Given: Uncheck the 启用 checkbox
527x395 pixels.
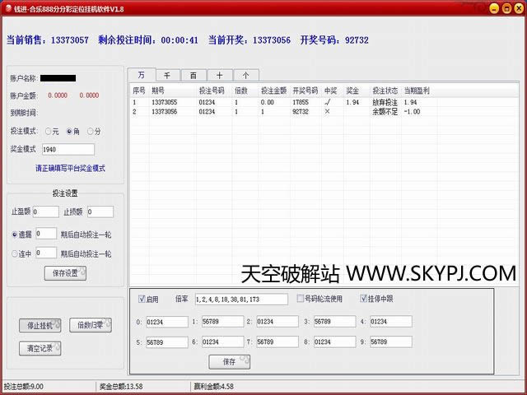Looking at the screenshot, I should 142,299.
